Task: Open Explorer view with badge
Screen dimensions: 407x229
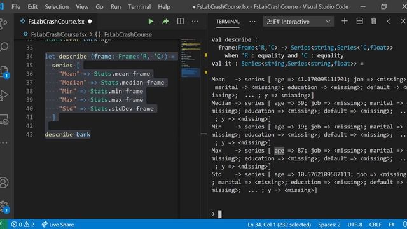Action: click(x=4, y=72)
